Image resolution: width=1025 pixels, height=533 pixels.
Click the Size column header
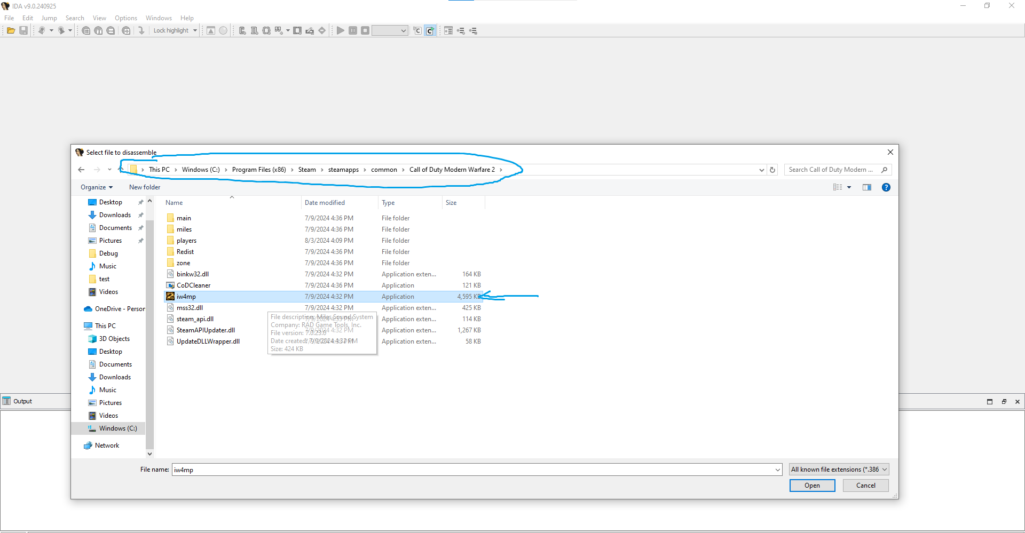tap(451, 203)
